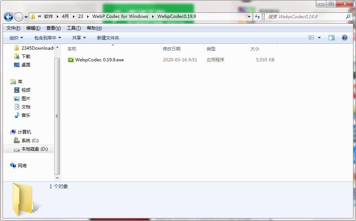The width and height of the screenshot is (356, 221).
Task: Open the 查看(V) menu
Action: 53,28
